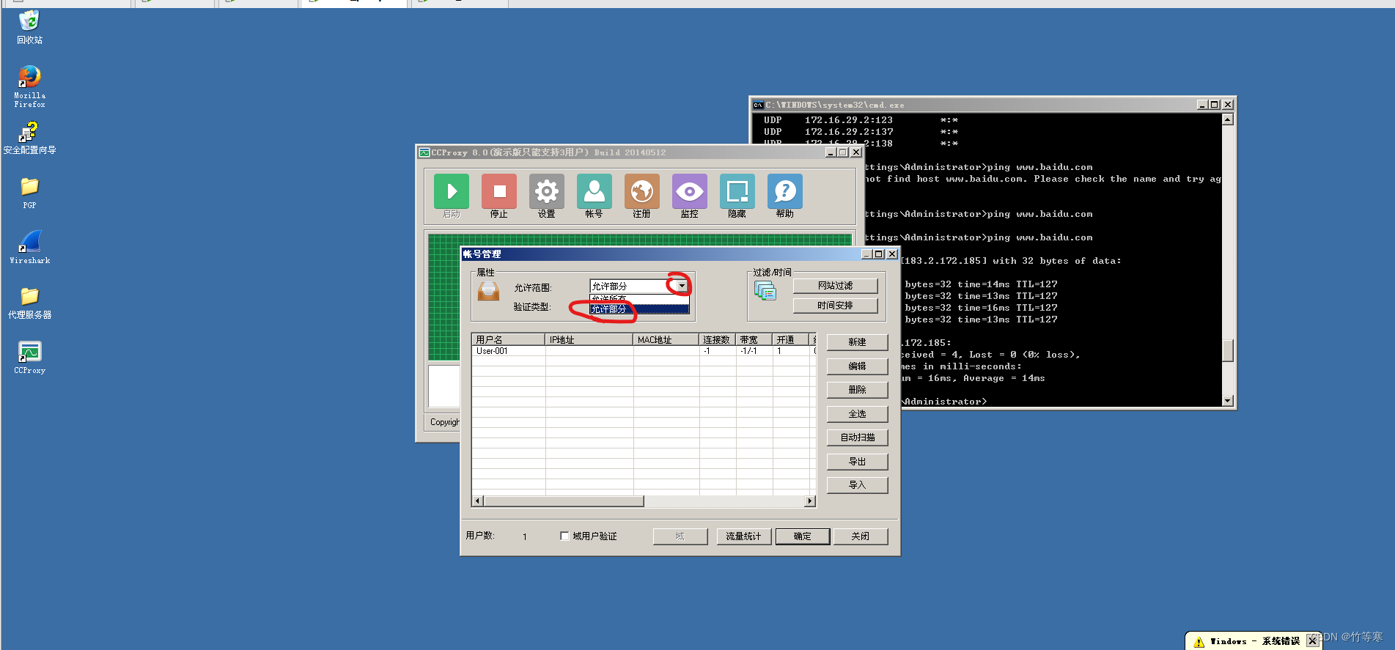Click the 全选 (Select all) button
Image resolution: width=1395 pixels, height=650 pixels.
click(858, 414)
